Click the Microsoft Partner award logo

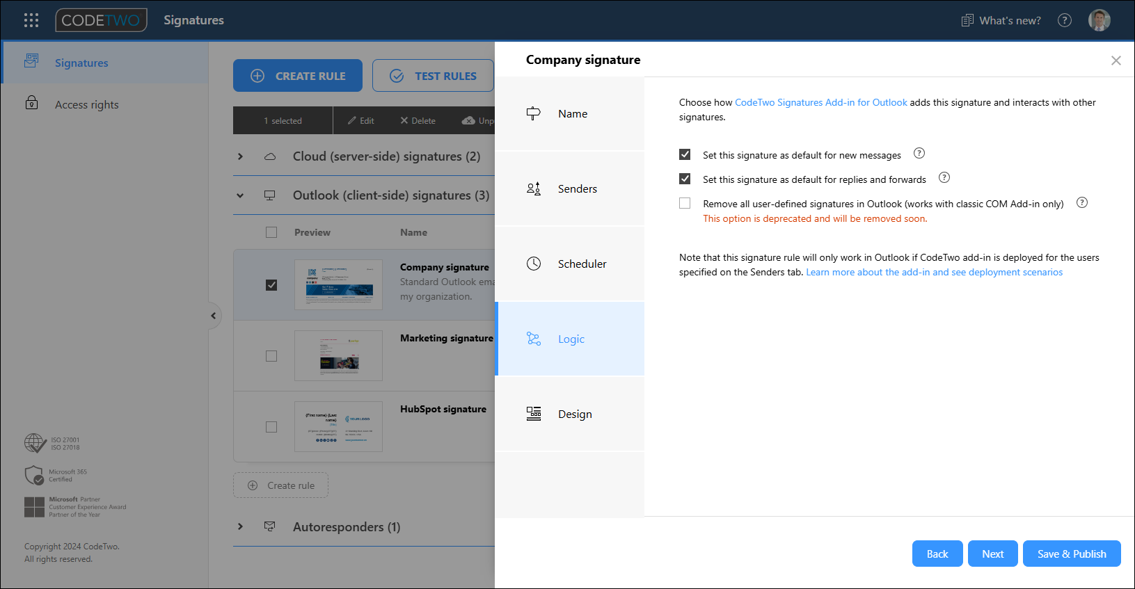click(75, 507)
